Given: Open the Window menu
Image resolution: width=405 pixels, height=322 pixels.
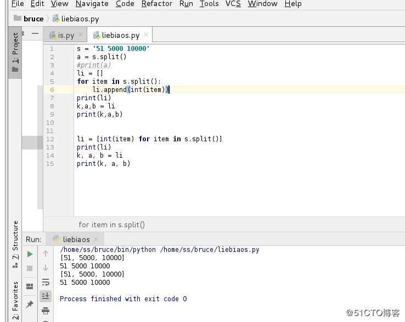Looking at the screenshot, I should tap(262, 4).
